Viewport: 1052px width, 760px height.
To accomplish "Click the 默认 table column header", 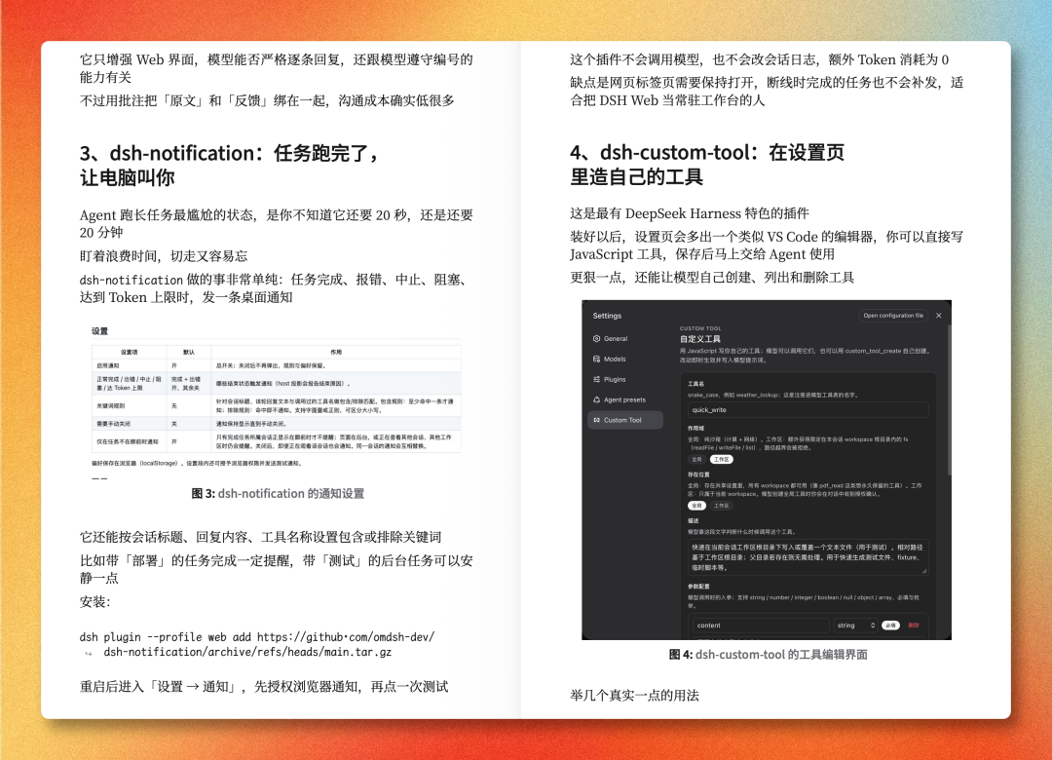I will click(189, 352).
